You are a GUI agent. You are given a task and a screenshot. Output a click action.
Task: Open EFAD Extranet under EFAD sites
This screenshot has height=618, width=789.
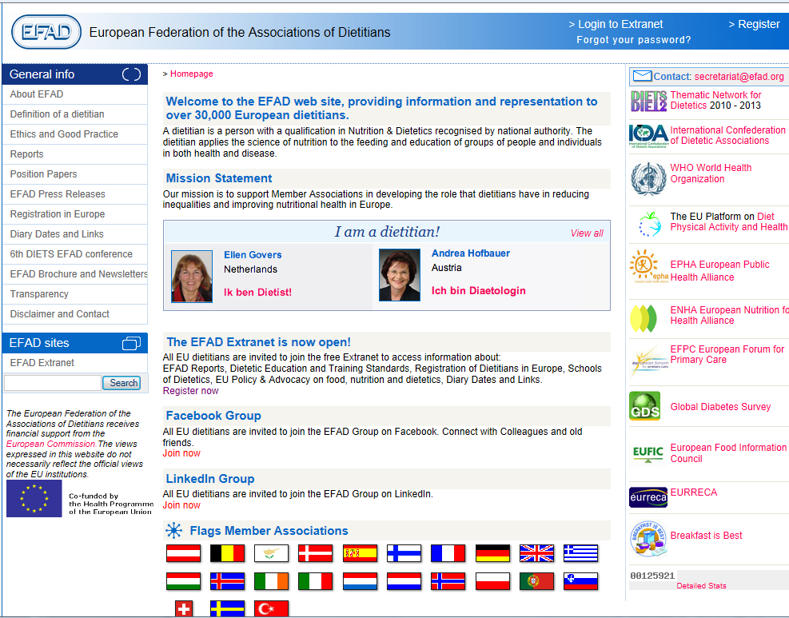(x=75, y=363)
